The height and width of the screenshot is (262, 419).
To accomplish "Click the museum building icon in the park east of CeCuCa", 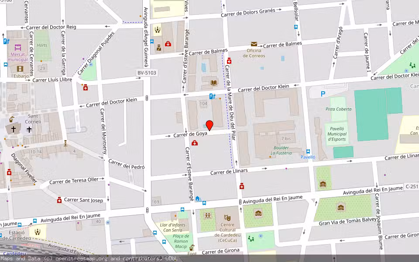I will coord(258,213).
